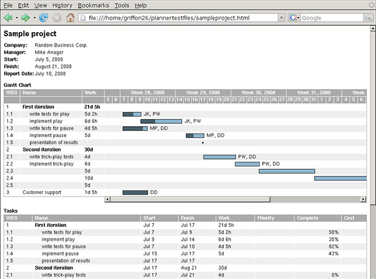
Task: Click the task 2.3 Gantt bar
Action: 287,171
